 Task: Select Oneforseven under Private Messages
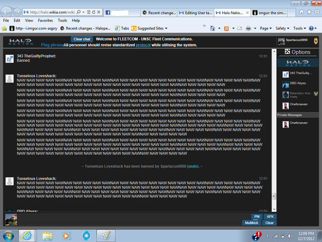(x=297, y=124)
